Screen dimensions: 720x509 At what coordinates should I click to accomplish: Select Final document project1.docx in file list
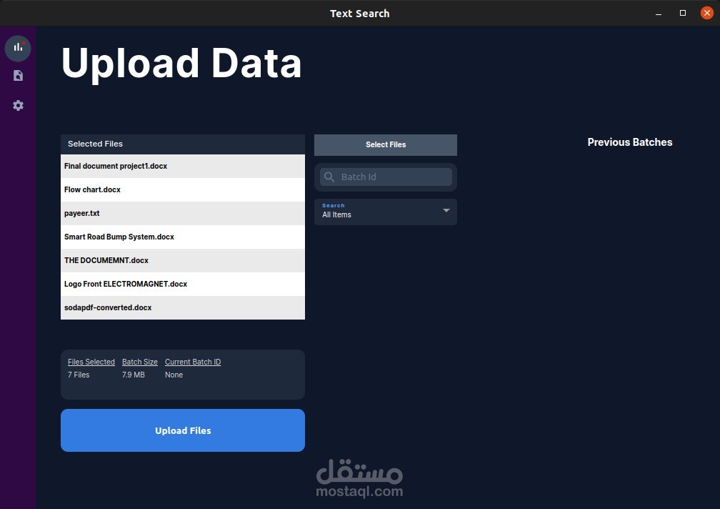pyautogui.click(x=183, y=166)
